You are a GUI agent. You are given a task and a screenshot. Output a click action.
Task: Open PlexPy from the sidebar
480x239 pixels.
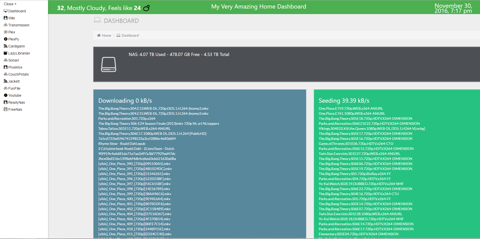(x=14, y=39)
